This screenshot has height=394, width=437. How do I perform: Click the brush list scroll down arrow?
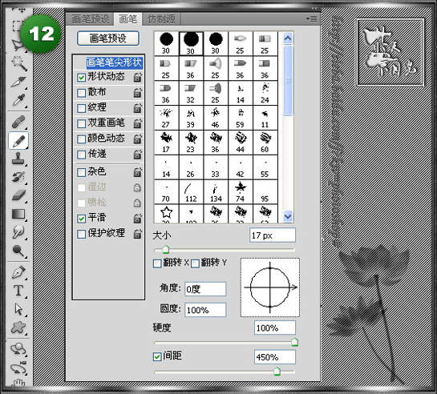click(x=288, y=216)
